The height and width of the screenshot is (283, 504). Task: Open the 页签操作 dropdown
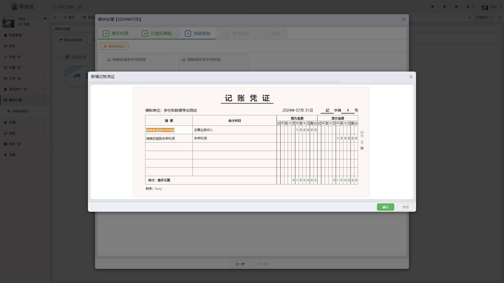(x=484, y=18)
